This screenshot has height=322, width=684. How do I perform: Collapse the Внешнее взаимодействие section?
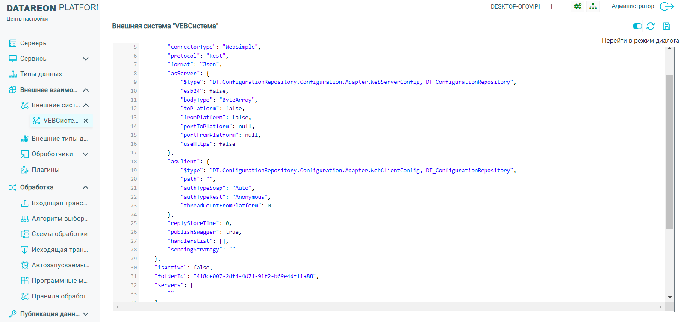85,90
